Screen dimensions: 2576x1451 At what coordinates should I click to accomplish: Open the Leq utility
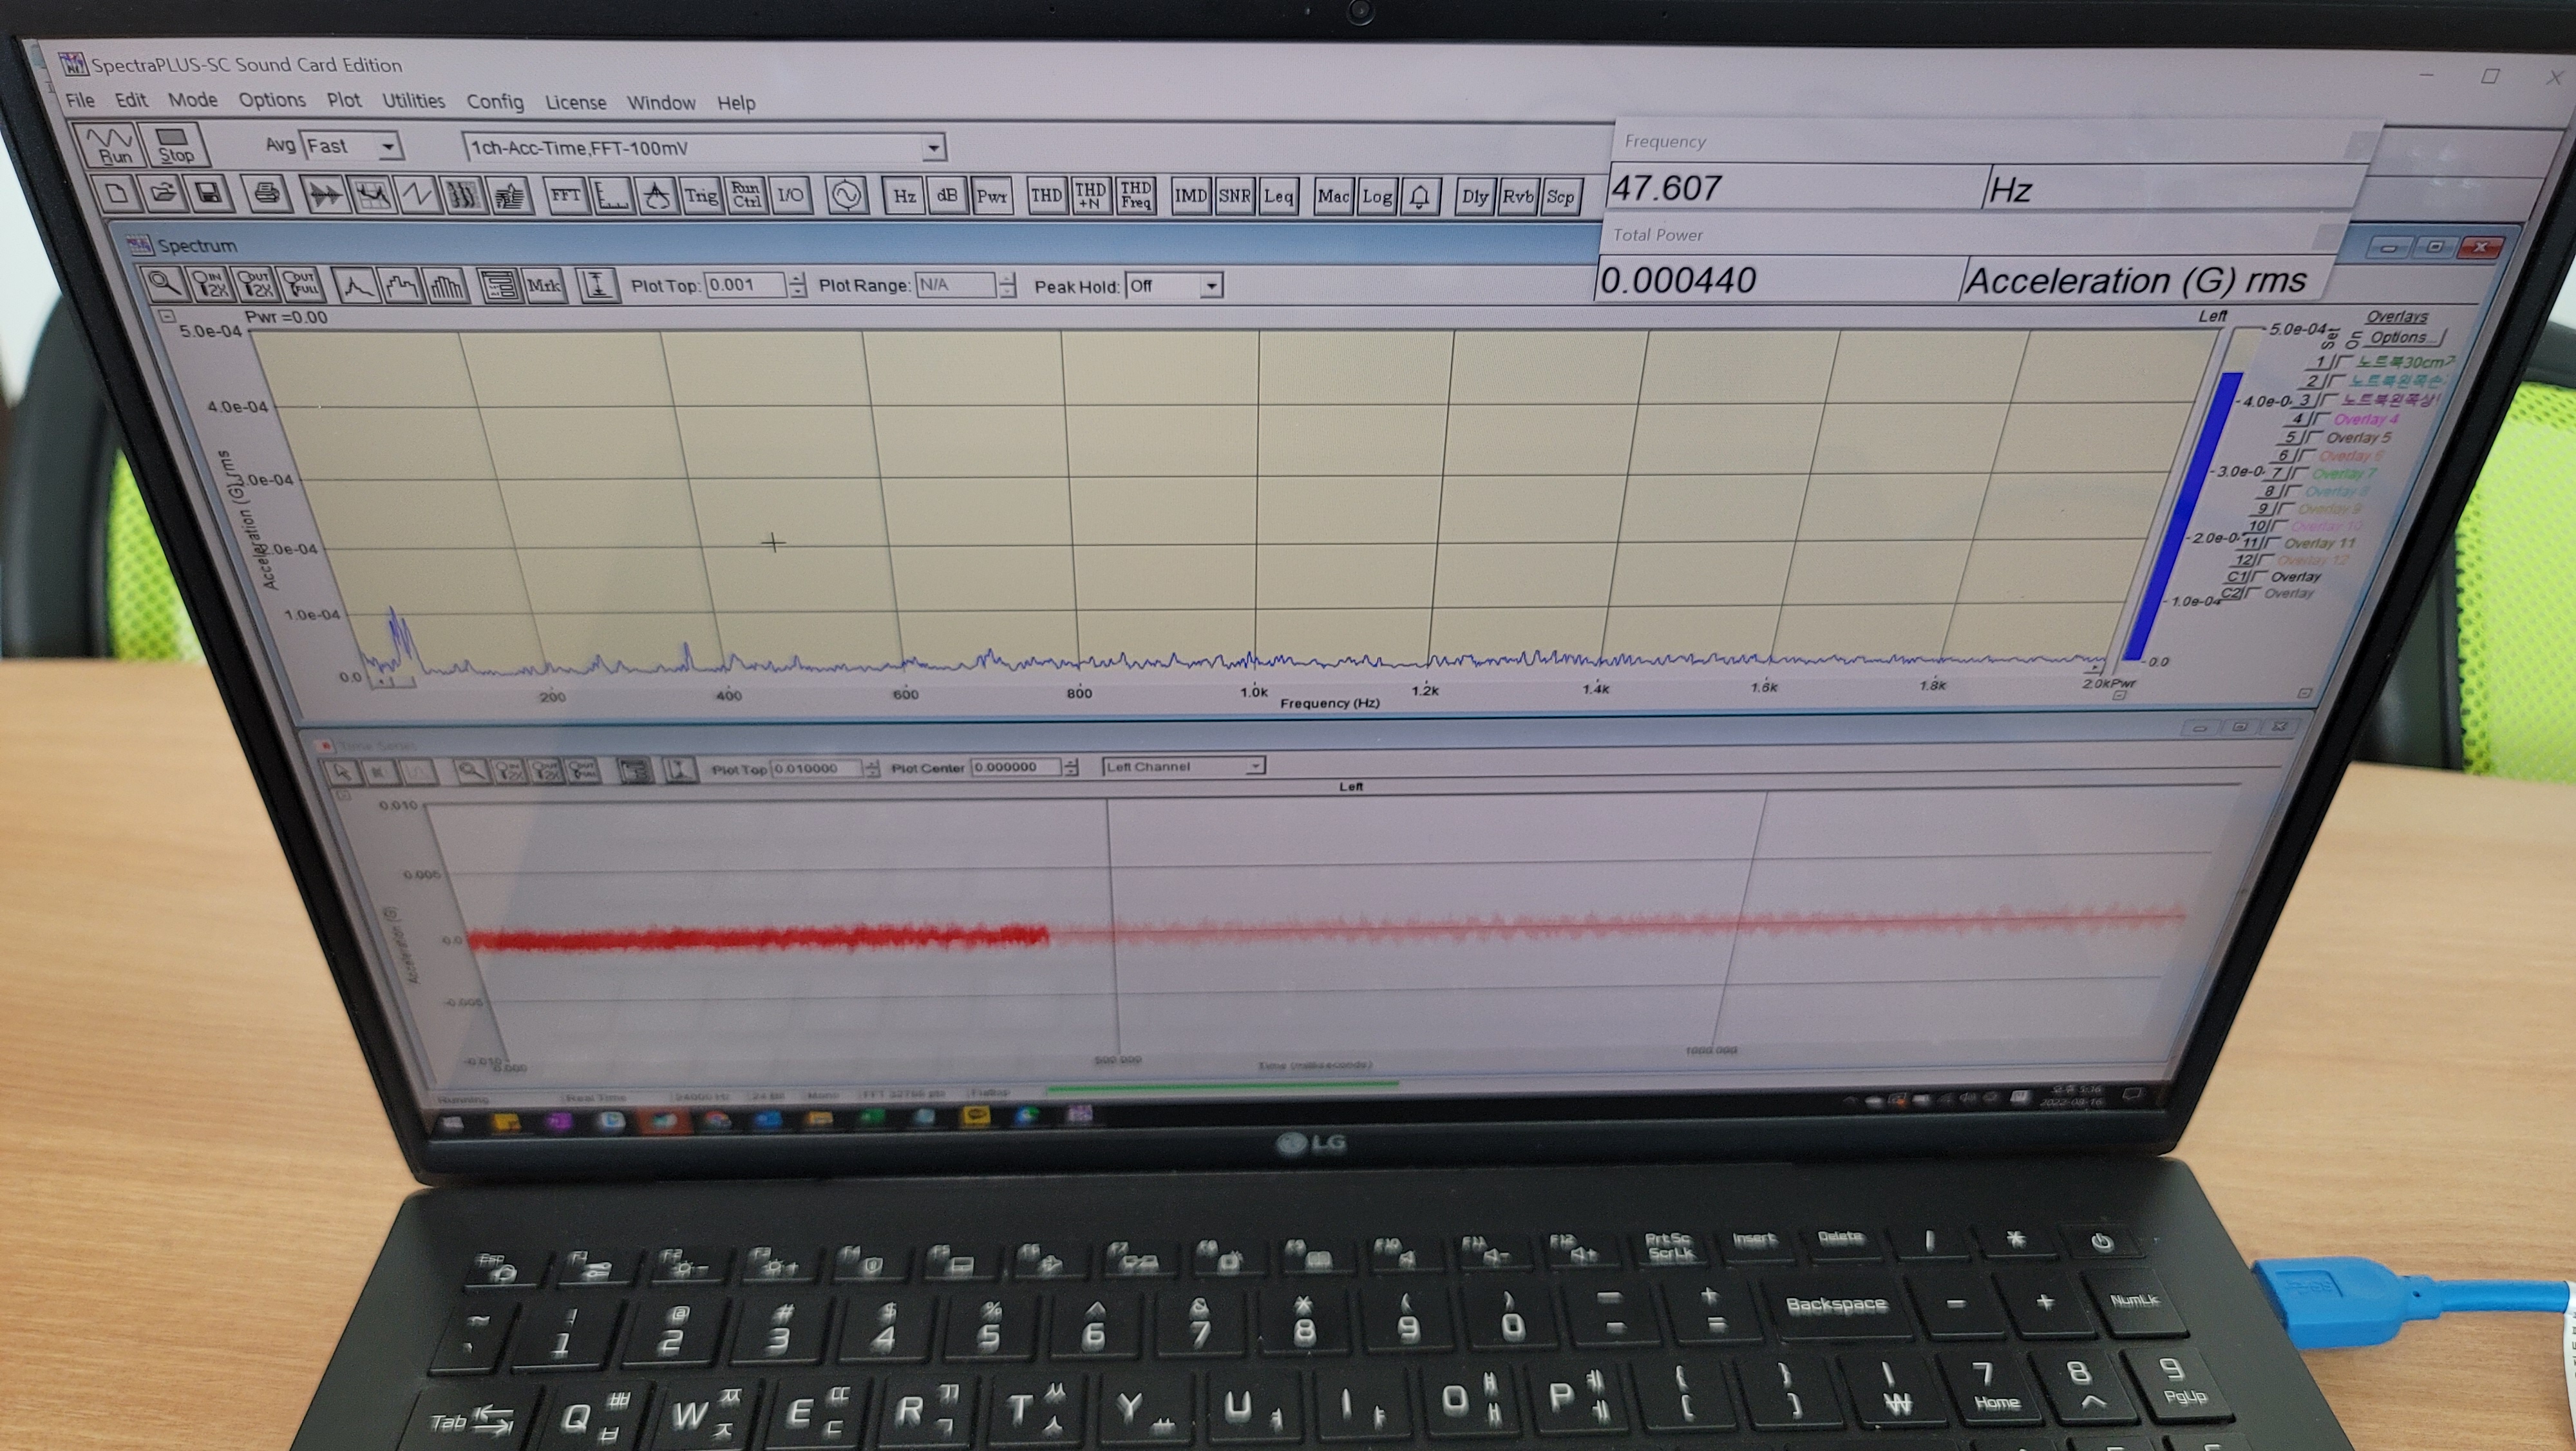tap(1278, 196)
